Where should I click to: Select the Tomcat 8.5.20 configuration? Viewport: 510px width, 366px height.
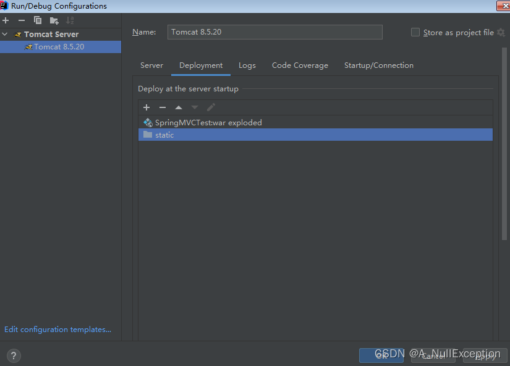tap(61, 47)
